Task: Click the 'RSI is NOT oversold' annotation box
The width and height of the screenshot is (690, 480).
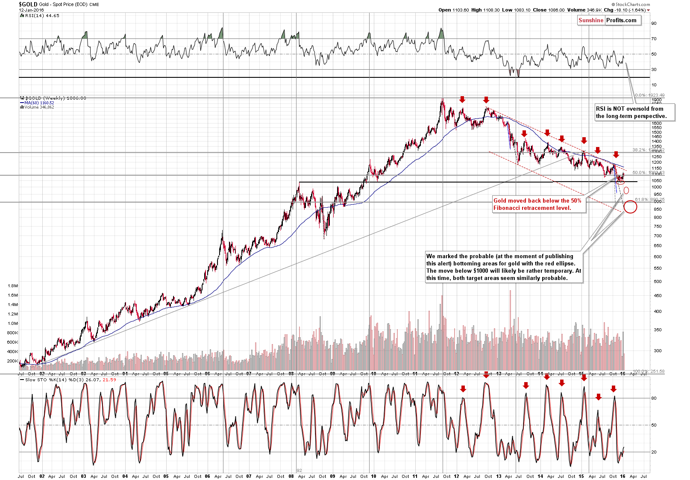Action: [x=634, y=112]
